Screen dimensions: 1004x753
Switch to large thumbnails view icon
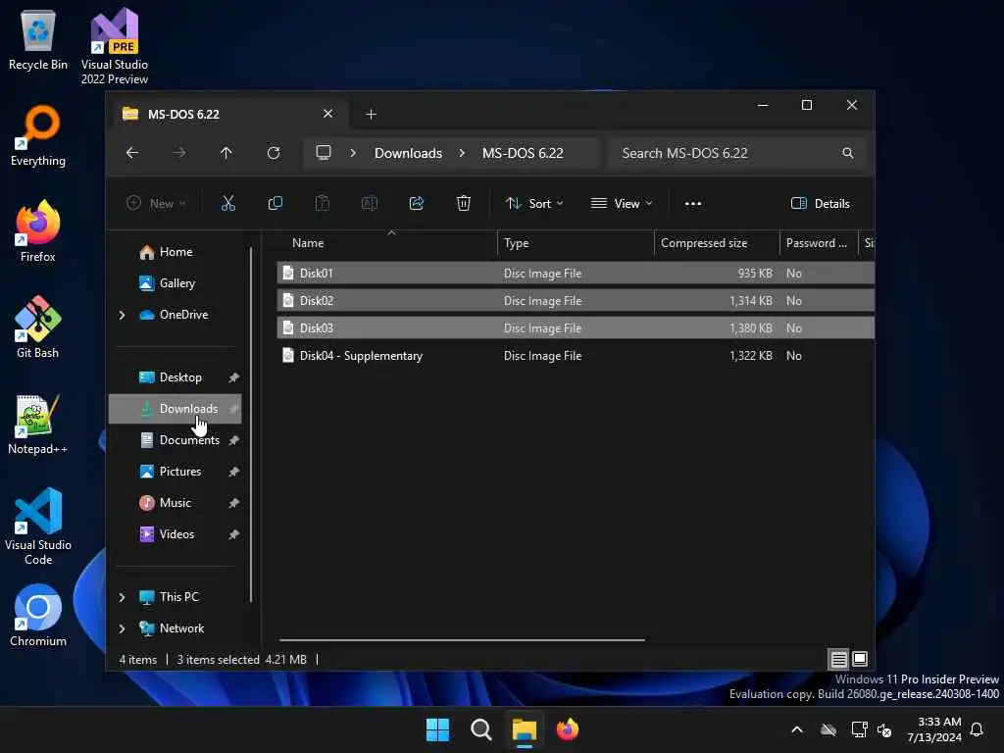(x=860, y=659)
